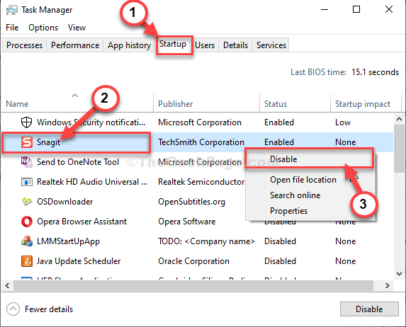Click the Realtek Semiconductor publisher cell
This screenshot has width=406, height=327.
pyautogui.click(x=201, y=182)
